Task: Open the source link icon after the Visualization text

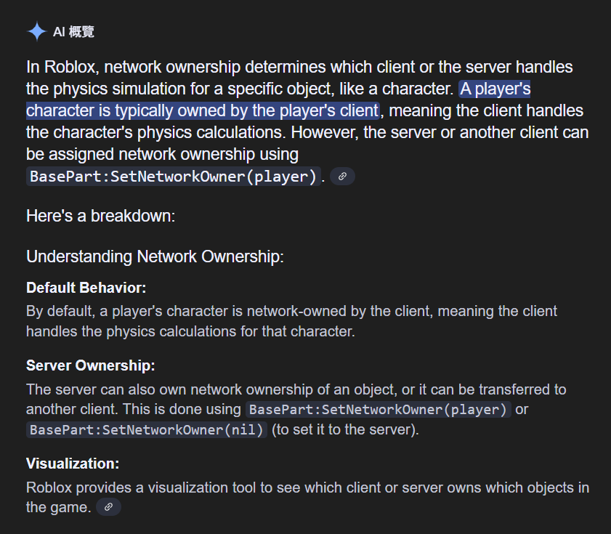Action: (x=108, y=507)
